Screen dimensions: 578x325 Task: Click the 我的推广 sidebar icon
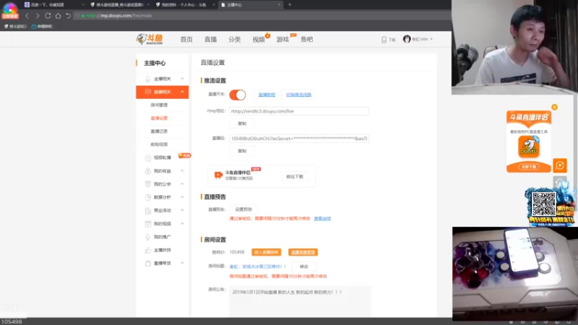pyautogui.click(x=148, y=237)
